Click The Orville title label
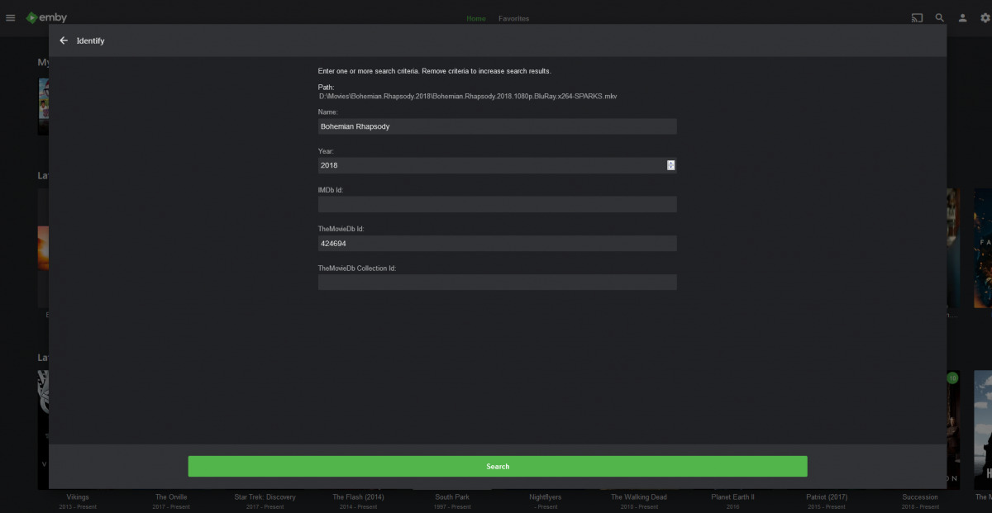Viewport: 992px width, 513px height. pyautogui.click(x=171, y=497)
